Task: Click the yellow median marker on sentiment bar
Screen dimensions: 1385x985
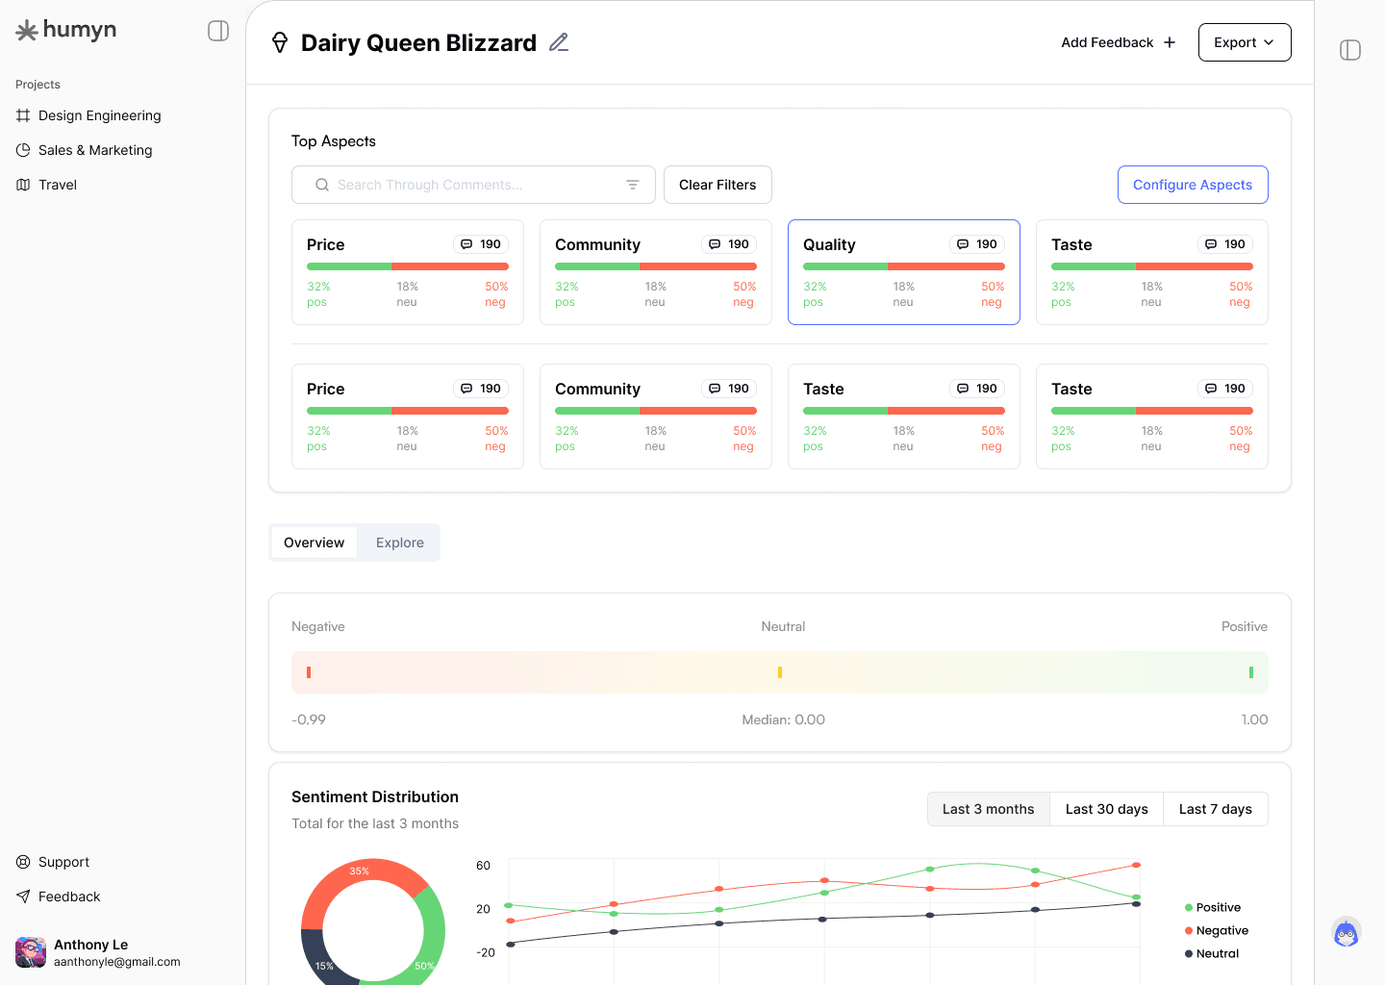Action: click(780, 672)
